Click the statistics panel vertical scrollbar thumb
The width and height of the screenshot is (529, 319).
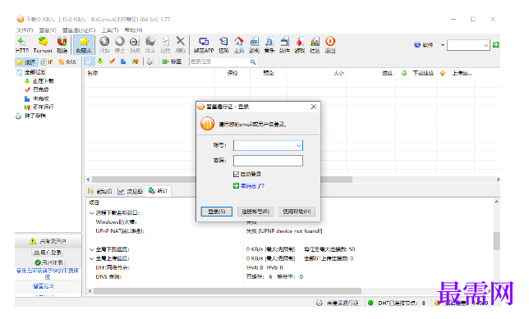coord(496,241)
